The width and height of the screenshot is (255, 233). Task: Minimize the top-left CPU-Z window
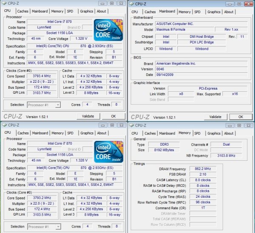click(102, 3)
